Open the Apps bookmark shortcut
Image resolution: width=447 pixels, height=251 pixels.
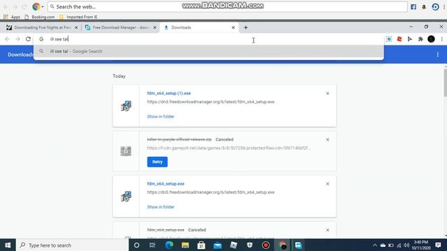click(12, 17)
